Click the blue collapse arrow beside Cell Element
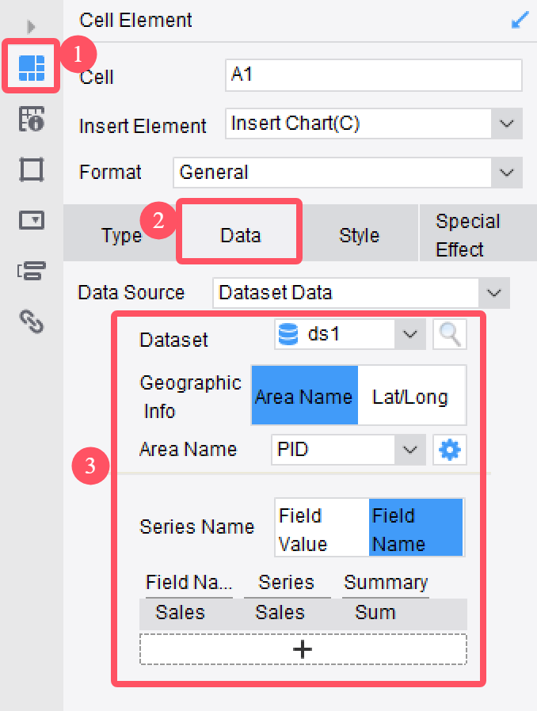The width and height of the screenshot is (537, 711). [x=520, y=20]
